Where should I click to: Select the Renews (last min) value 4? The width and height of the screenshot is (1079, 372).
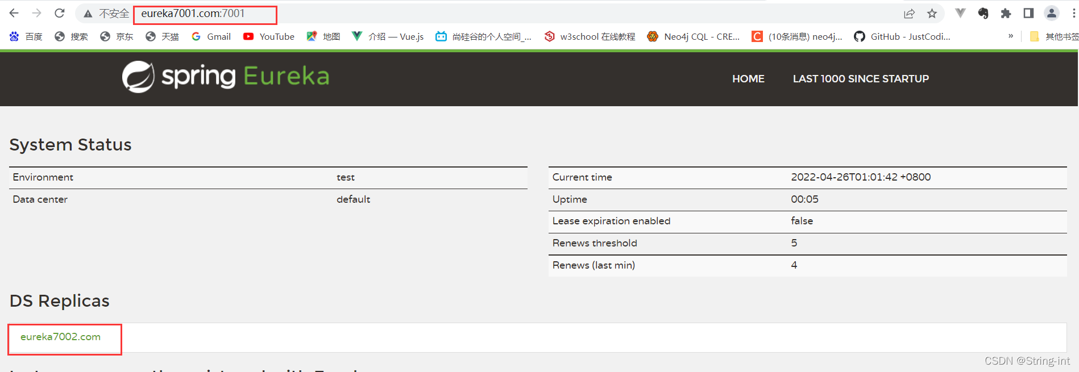click(794, 265)
